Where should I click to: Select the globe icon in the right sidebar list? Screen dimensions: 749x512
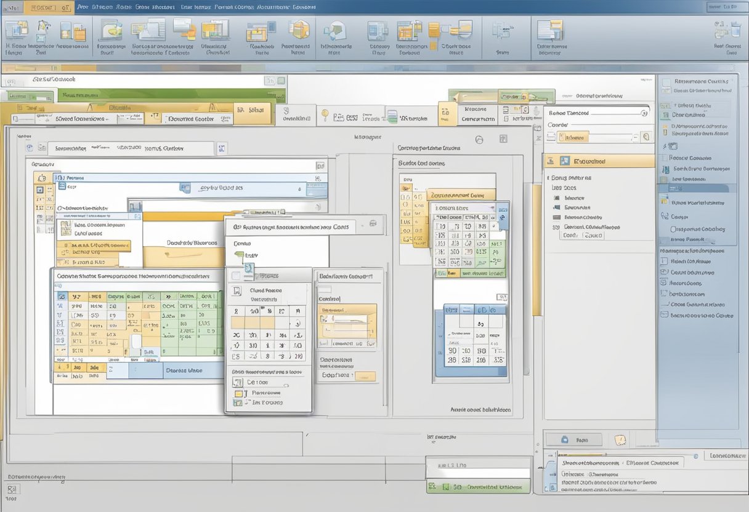tap(665, 217)
